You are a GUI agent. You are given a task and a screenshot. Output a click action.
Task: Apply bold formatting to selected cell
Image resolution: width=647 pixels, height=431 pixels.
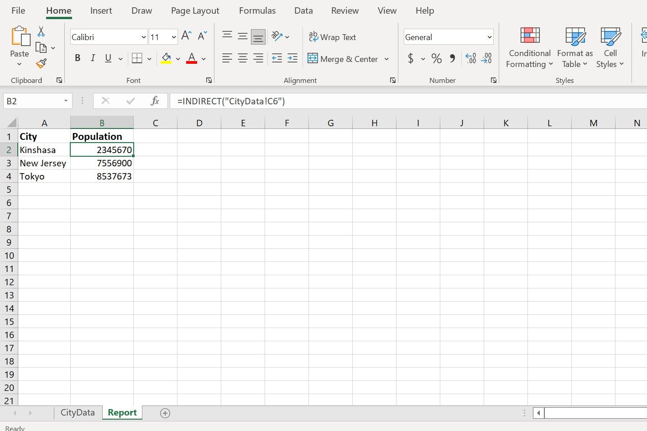point(78,58)
